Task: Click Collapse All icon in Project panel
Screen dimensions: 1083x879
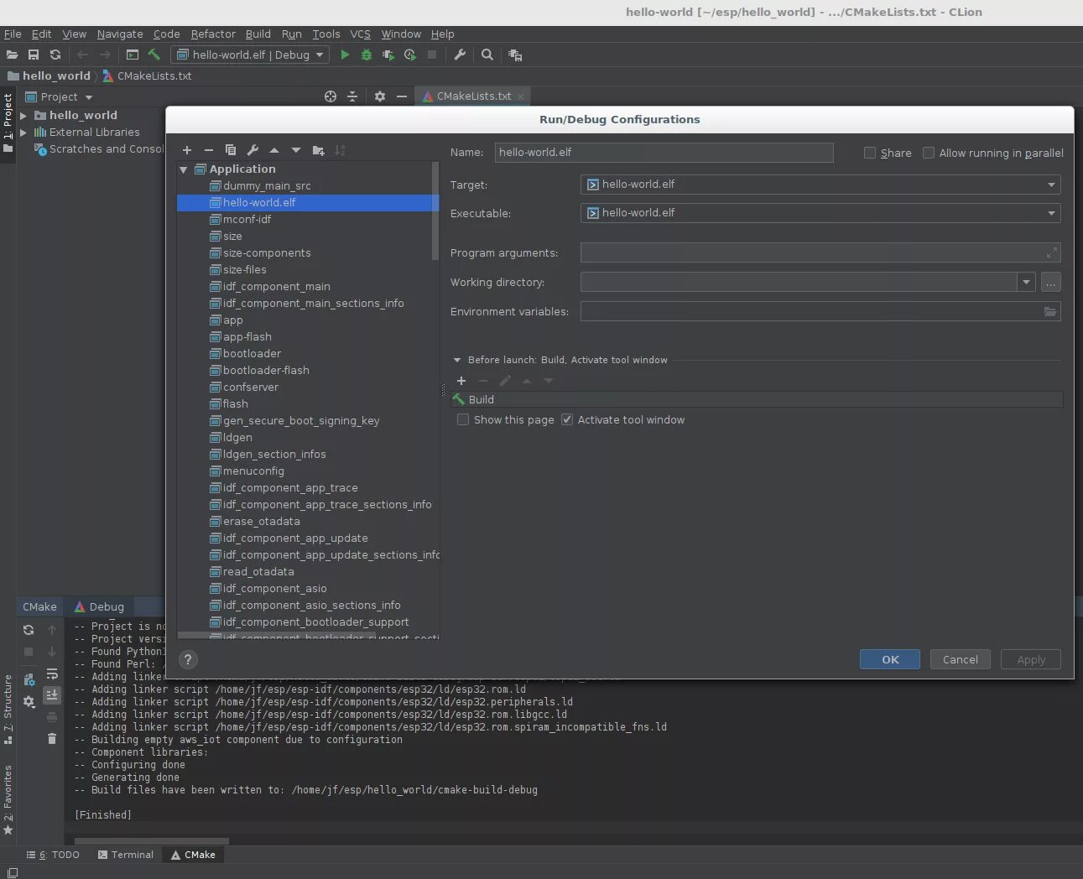Action: click(352, 96)
